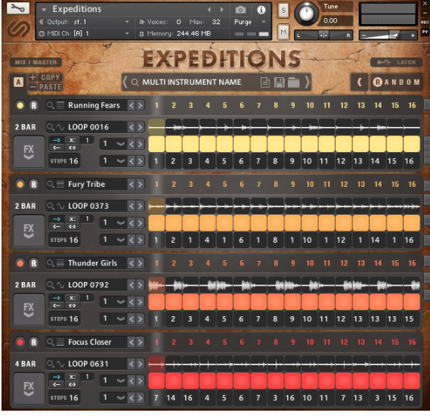This screenshot has width=430, height=419.
Task: Open the instrument info icon
Action: pos(261,10)
